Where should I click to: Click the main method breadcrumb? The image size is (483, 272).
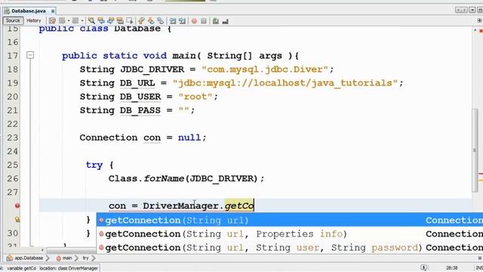tap(64, 258)
